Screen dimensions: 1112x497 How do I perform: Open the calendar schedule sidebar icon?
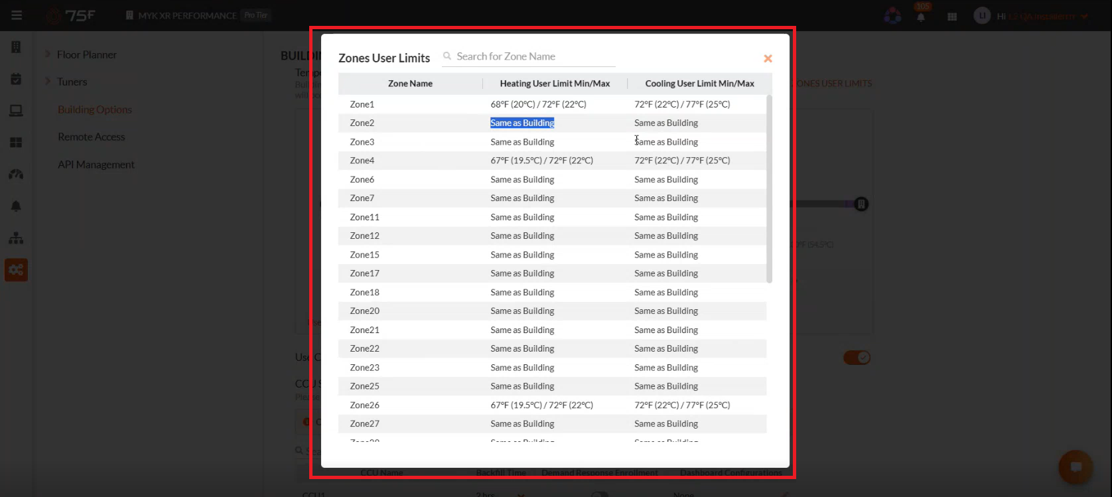[16, 79]
